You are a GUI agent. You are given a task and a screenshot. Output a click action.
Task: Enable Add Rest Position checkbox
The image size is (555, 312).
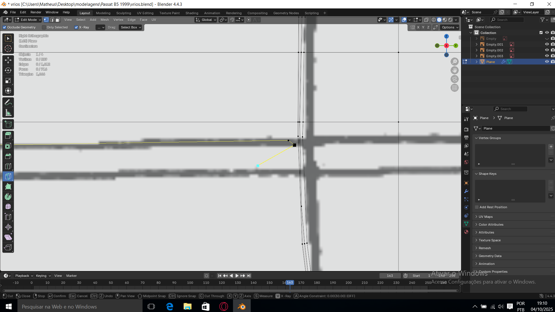[x=477, y=207]
